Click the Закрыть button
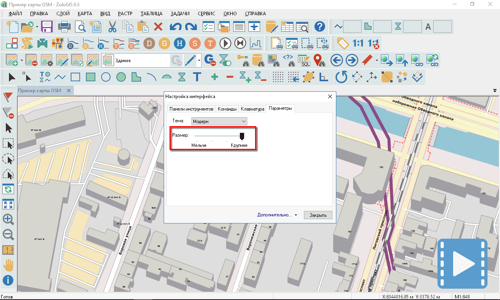Screen dimensions: 500x300 tap(318, 215)
